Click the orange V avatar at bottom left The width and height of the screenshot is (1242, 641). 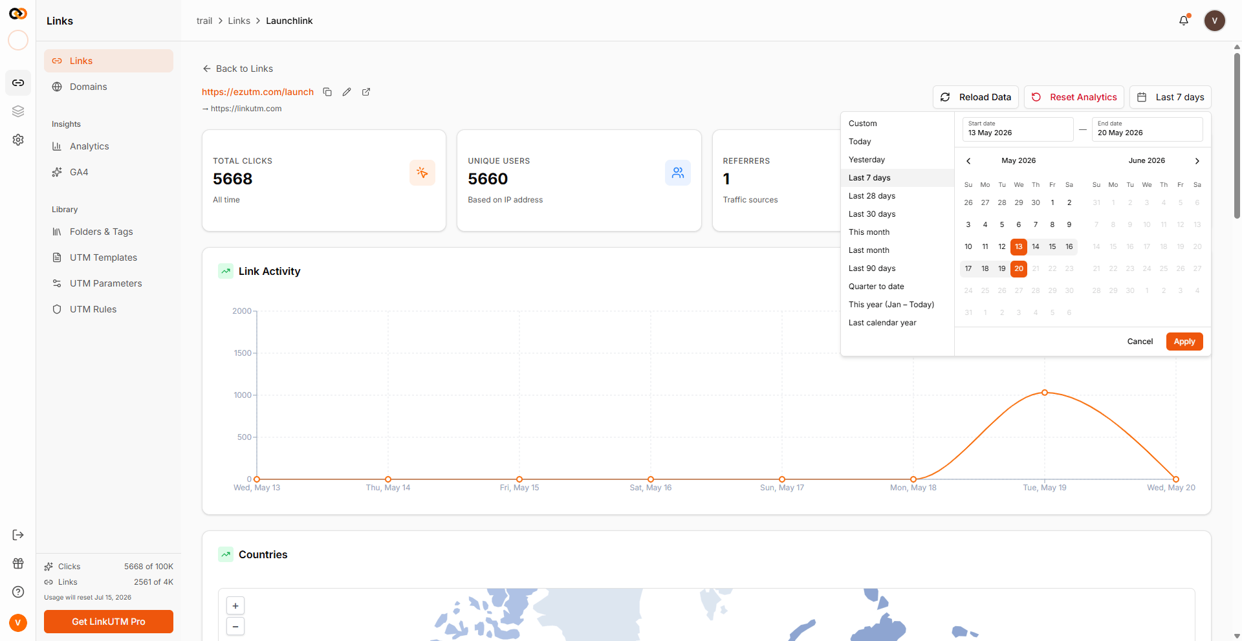pyautogui.click(x=18, y=623)
